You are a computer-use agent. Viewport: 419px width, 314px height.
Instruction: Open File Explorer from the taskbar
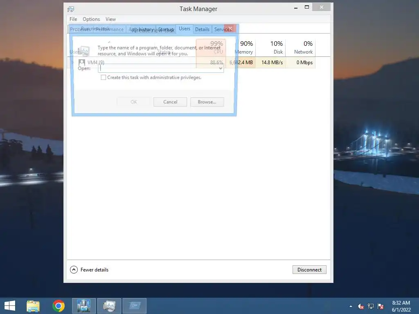(x=33, y=306)
